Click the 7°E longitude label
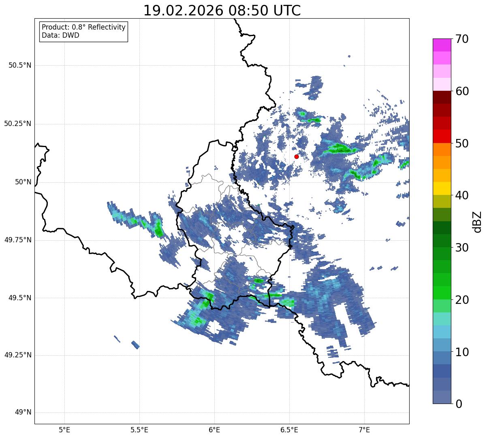This screenshot has height=438, width=487. [x=364, y=430]
